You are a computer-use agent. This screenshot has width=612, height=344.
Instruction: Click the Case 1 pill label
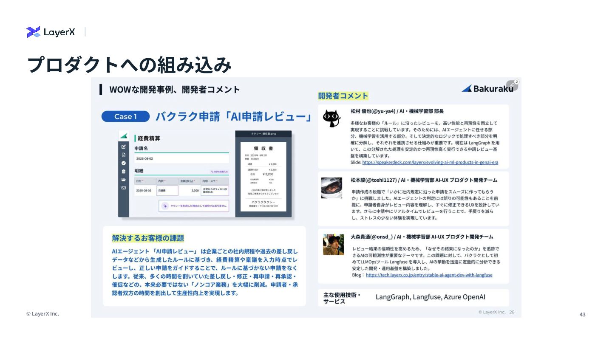(x=125, y=116)
